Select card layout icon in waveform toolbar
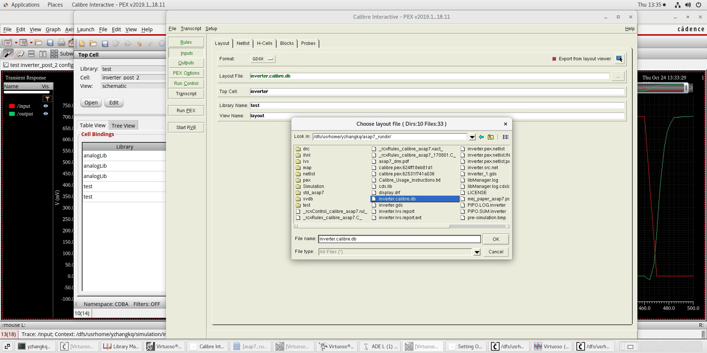707x353 pixels. coord(20,54)
